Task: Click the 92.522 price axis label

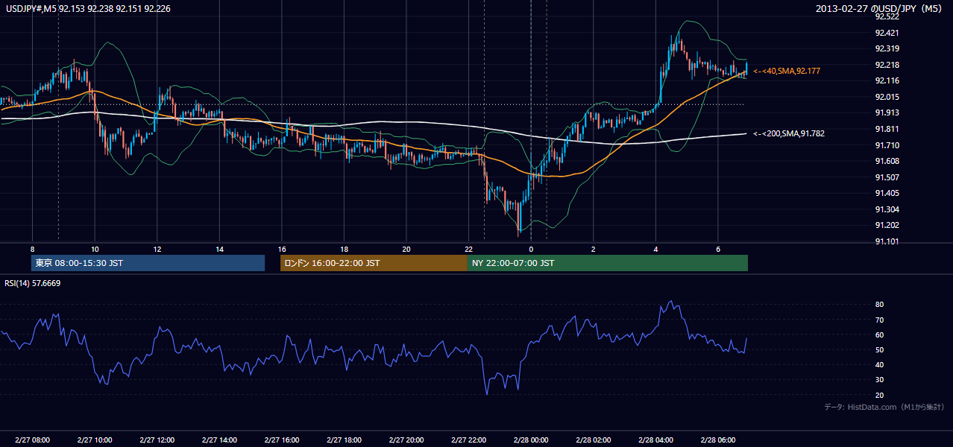Action: point(887,16)
